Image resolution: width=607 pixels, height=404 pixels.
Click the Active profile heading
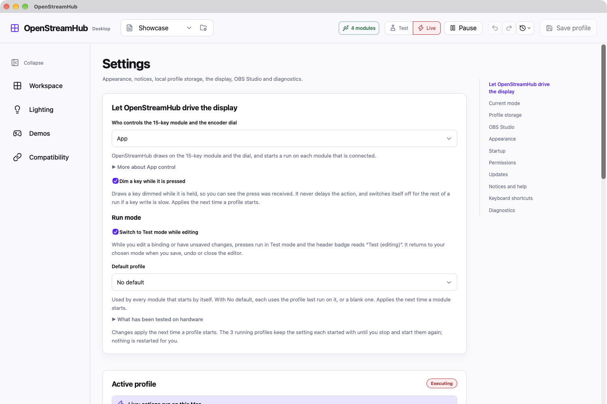point(134,384)
